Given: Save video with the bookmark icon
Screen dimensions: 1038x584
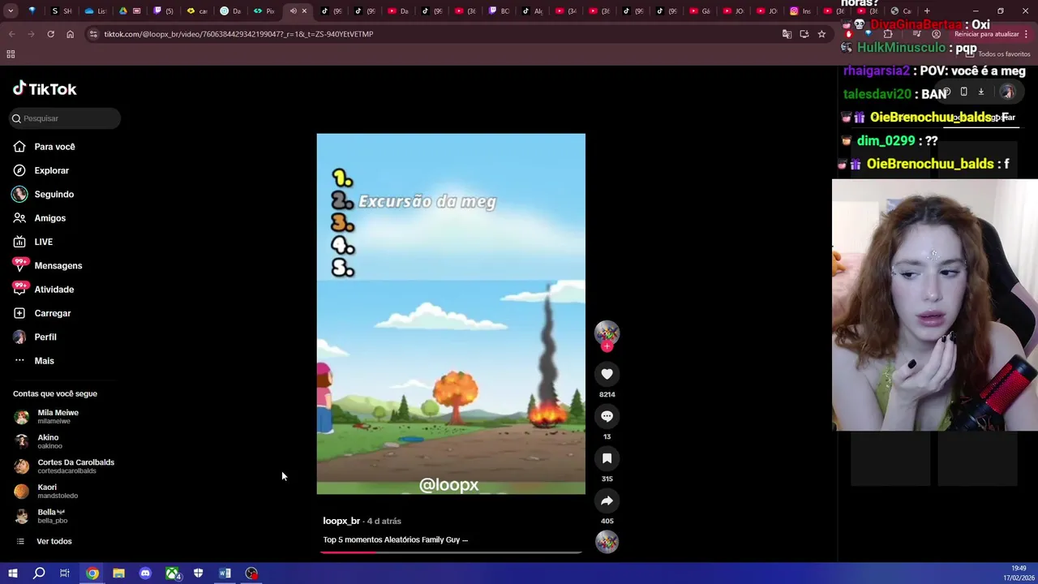Looking at the screenshot, I should (x=607, y=458).
